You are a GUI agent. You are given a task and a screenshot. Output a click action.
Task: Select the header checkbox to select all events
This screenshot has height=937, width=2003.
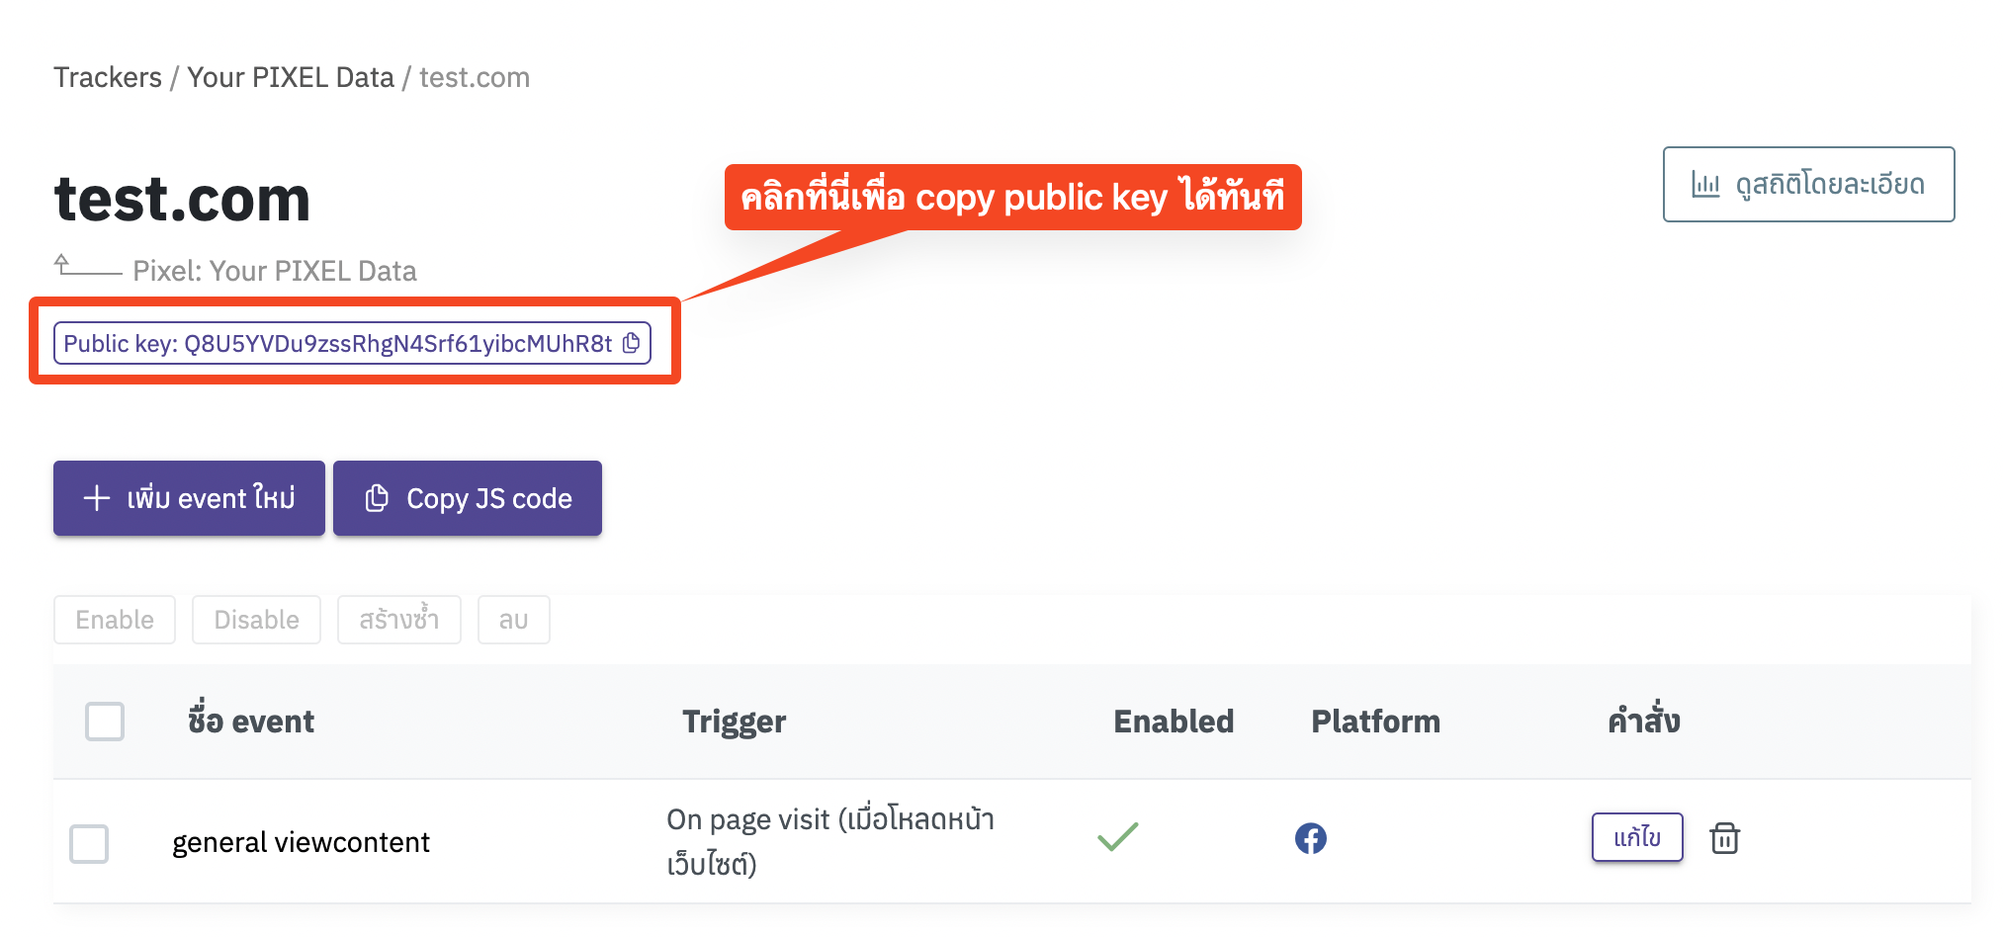click(104, 722)
